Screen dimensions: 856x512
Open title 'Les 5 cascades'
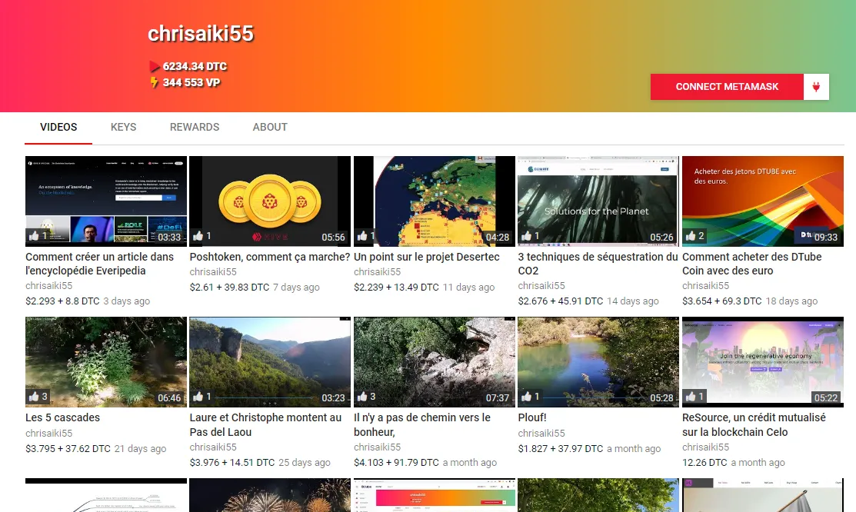(x=63, y=417)
